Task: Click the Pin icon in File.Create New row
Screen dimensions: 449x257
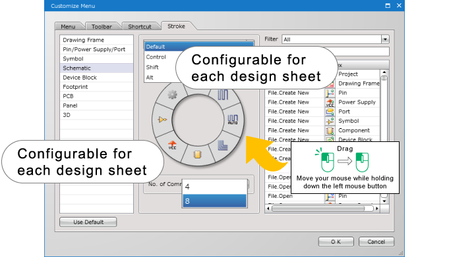Action: [x=330, y=93]
